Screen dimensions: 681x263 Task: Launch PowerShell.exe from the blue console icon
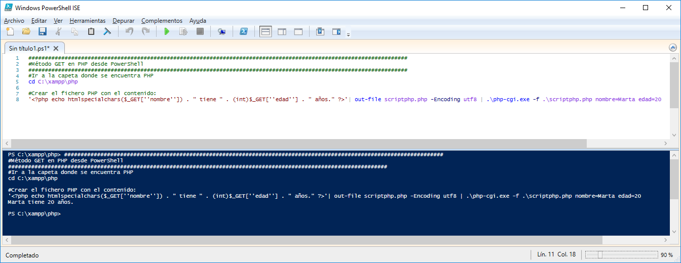(244, 31)
